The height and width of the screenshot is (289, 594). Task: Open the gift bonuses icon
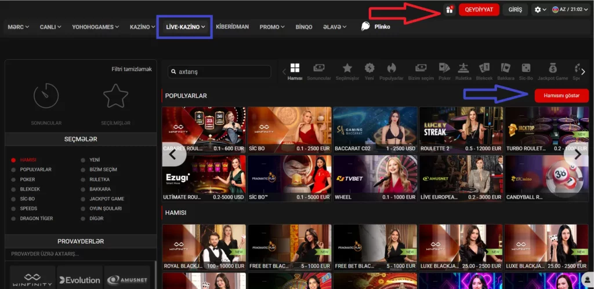pos(450,10)
